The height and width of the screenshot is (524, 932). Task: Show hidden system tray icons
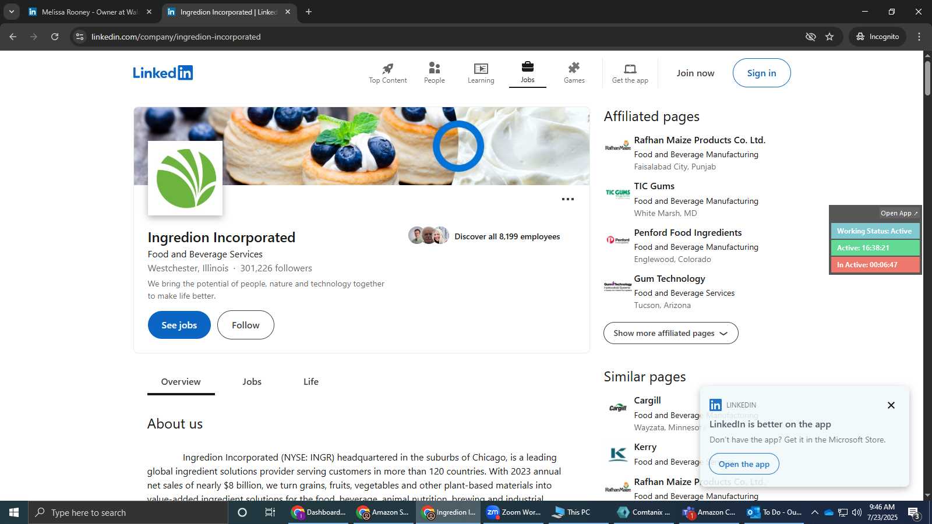[x=814, y=512]
